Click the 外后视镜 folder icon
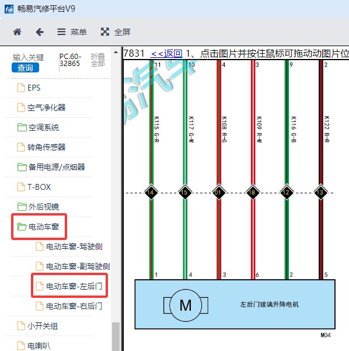Image resolution: width=349 pixels, height=351 pixels. click(x=22, y=207)
